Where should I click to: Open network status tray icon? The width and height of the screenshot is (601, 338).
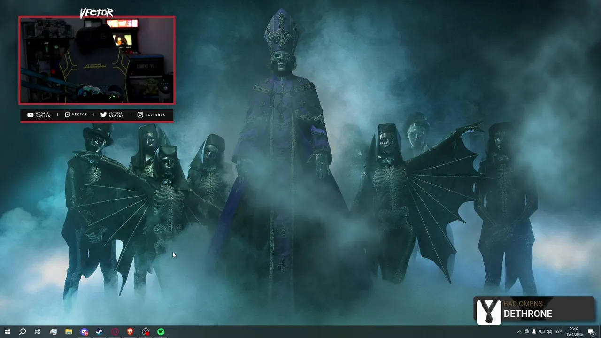pos(542,332)
